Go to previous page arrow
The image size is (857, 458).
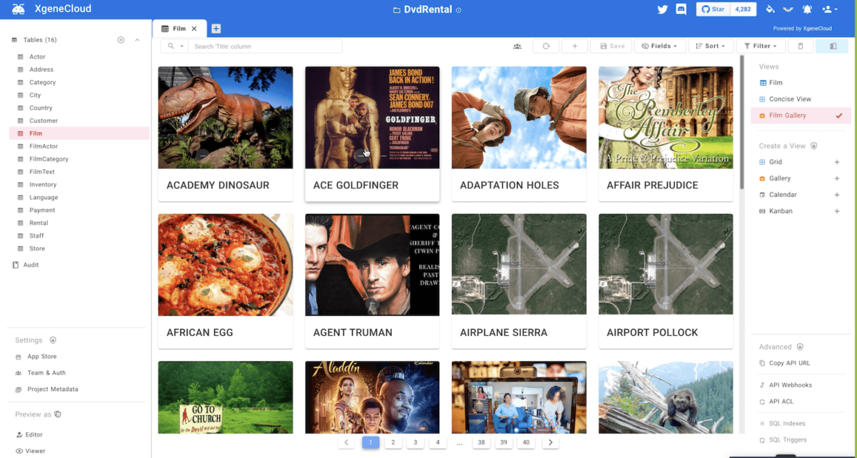(346, 442)
